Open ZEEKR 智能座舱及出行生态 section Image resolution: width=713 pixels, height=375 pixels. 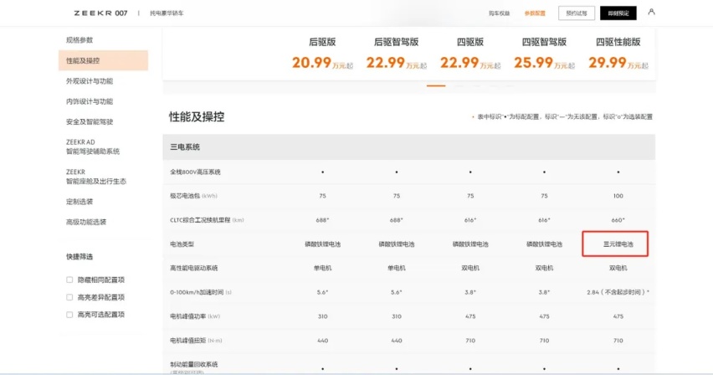click(96, 177)
